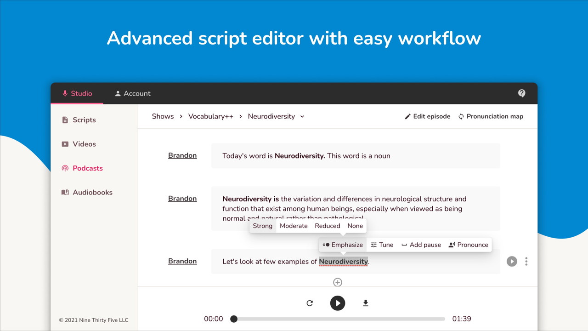
Task: Click Edit episode
Action: 427,116
